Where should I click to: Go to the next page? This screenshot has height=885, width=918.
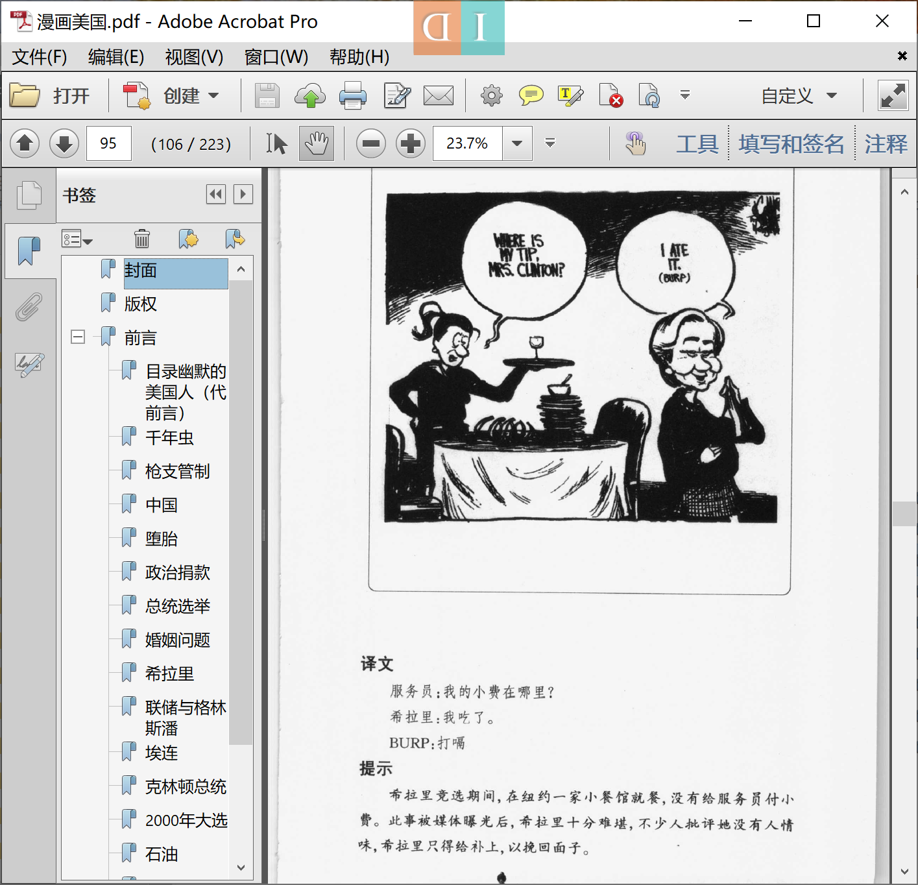pyautogui.click(x=64, y=143)
